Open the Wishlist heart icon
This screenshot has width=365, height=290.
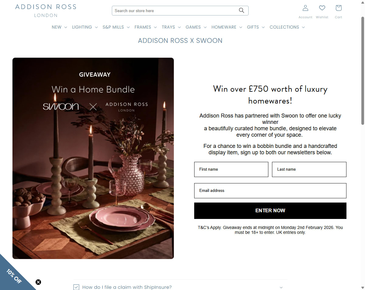322,8
